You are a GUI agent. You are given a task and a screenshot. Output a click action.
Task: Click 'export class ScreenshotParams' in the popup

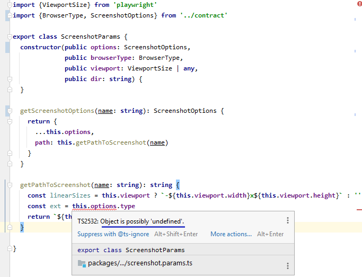[x=131, y=250]
